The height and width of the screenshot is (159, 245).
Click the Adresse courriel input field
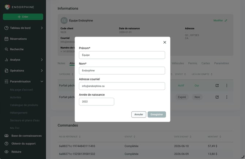tap(122, 86)
